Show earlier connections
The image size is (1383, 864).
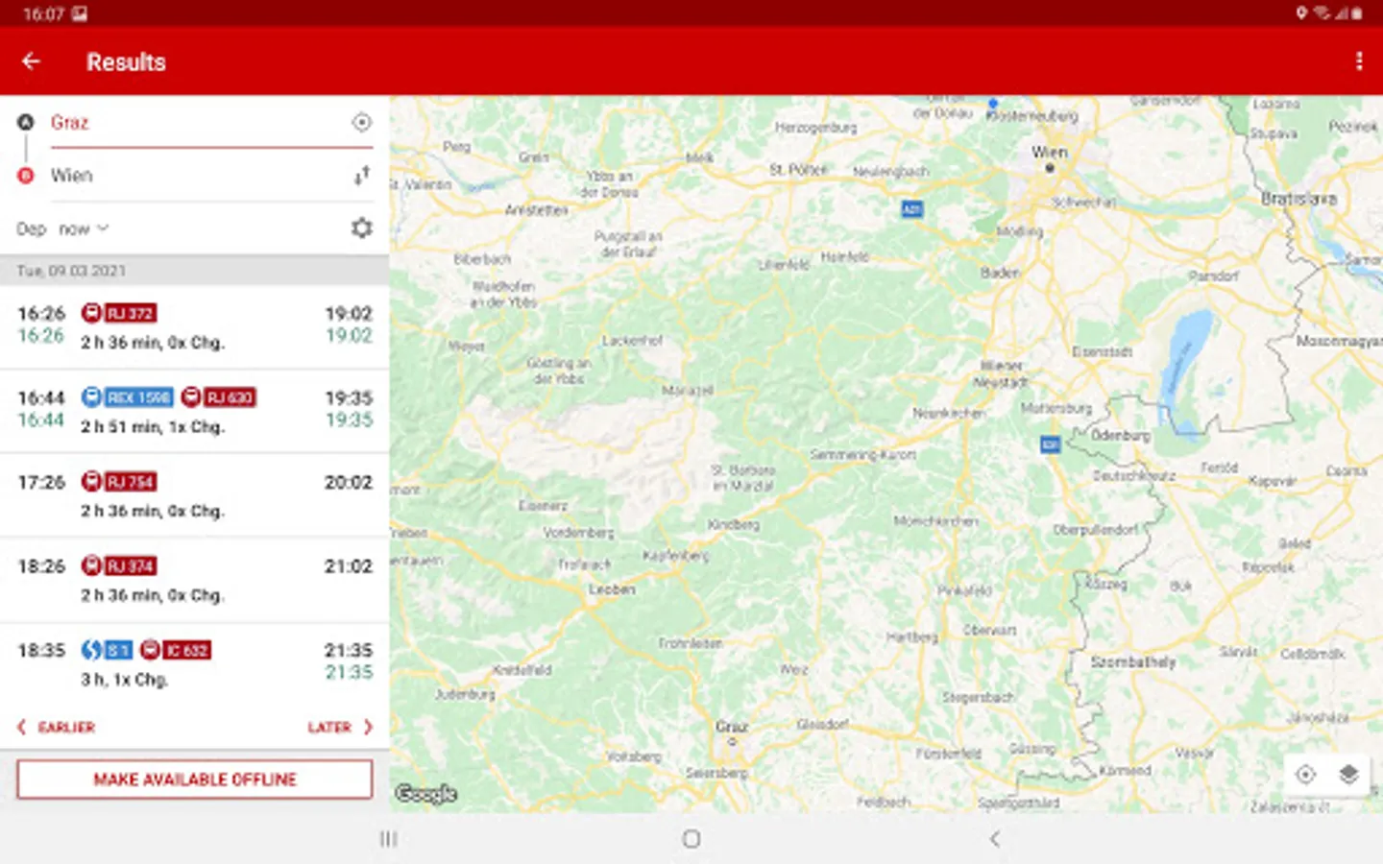[57, 728]
